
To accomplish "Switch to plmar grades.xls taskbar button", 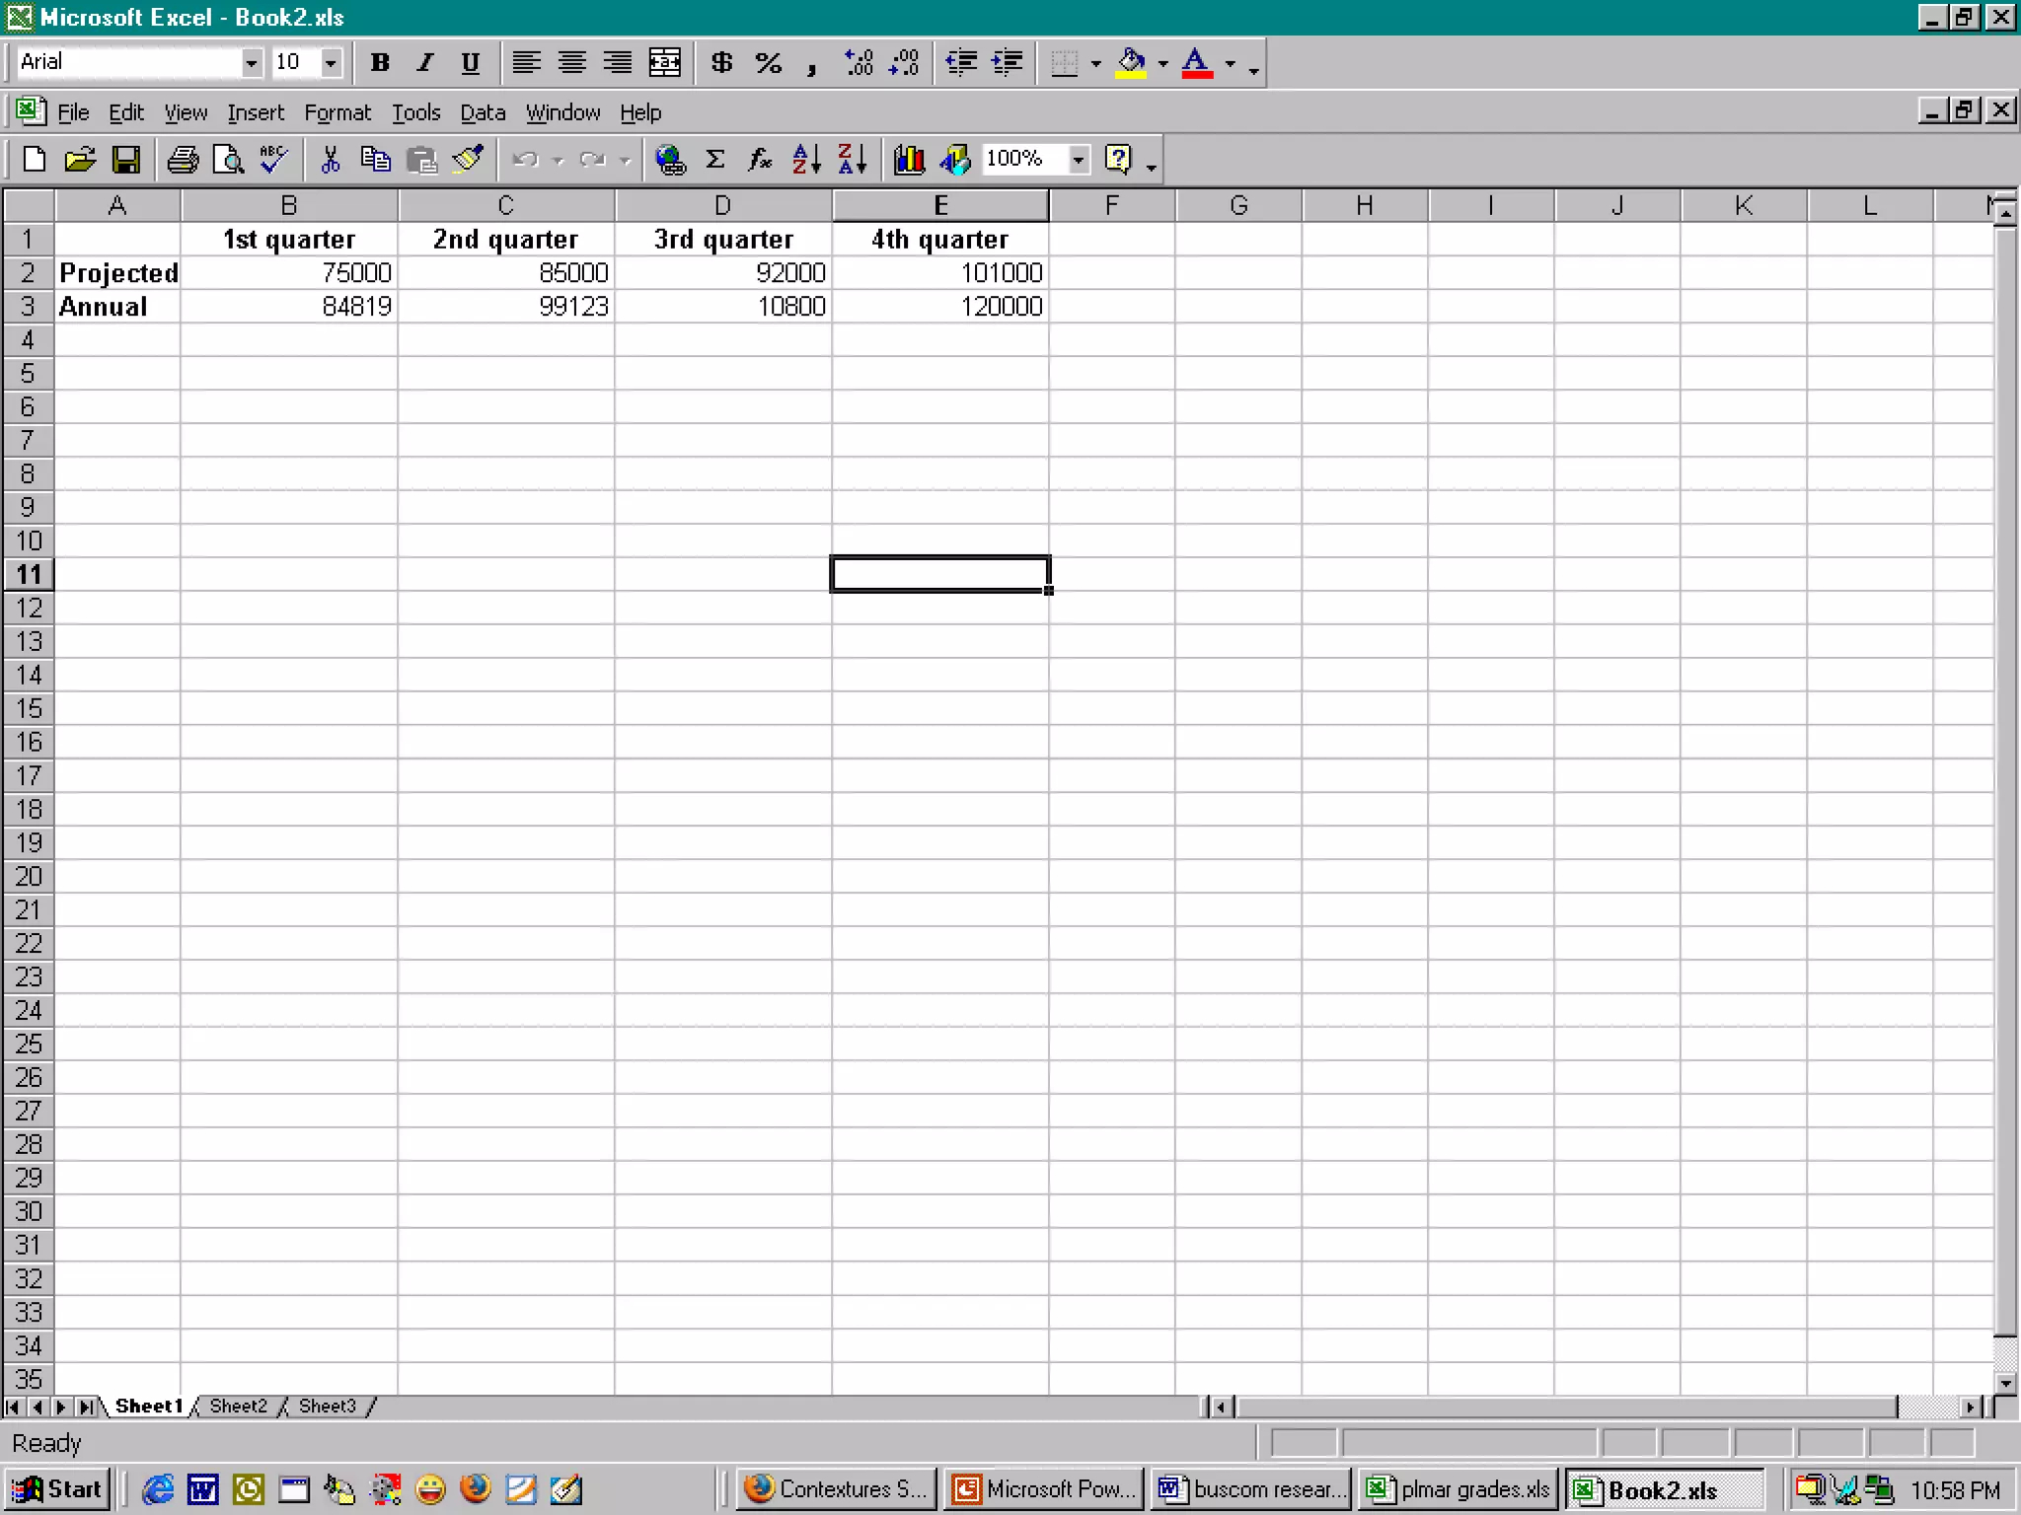I will click(x=1459, y=1488).
